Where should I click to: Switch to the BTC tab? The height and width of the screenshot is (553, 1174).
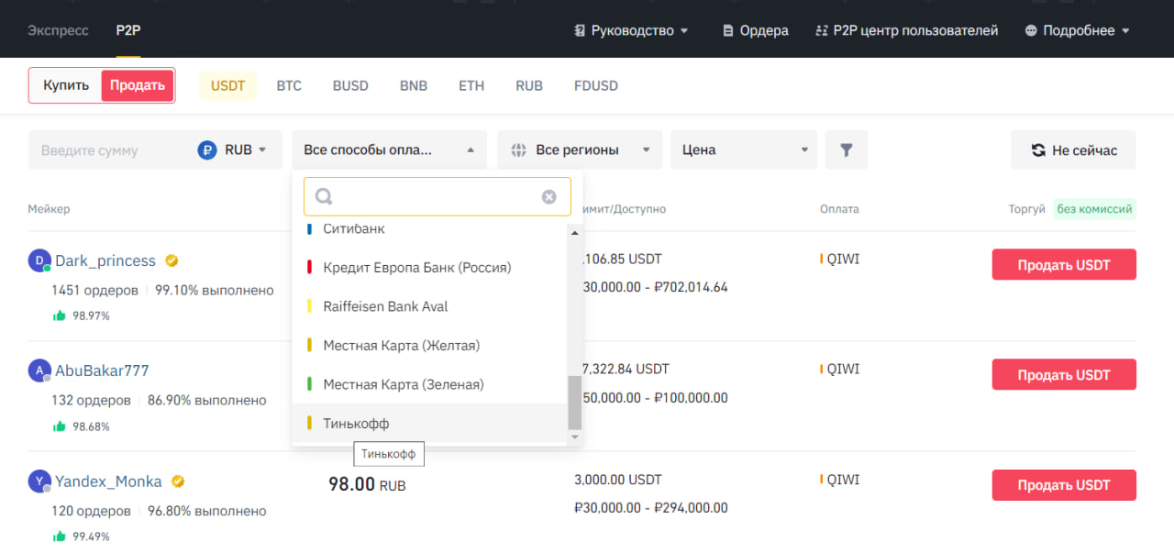point(289,85)
